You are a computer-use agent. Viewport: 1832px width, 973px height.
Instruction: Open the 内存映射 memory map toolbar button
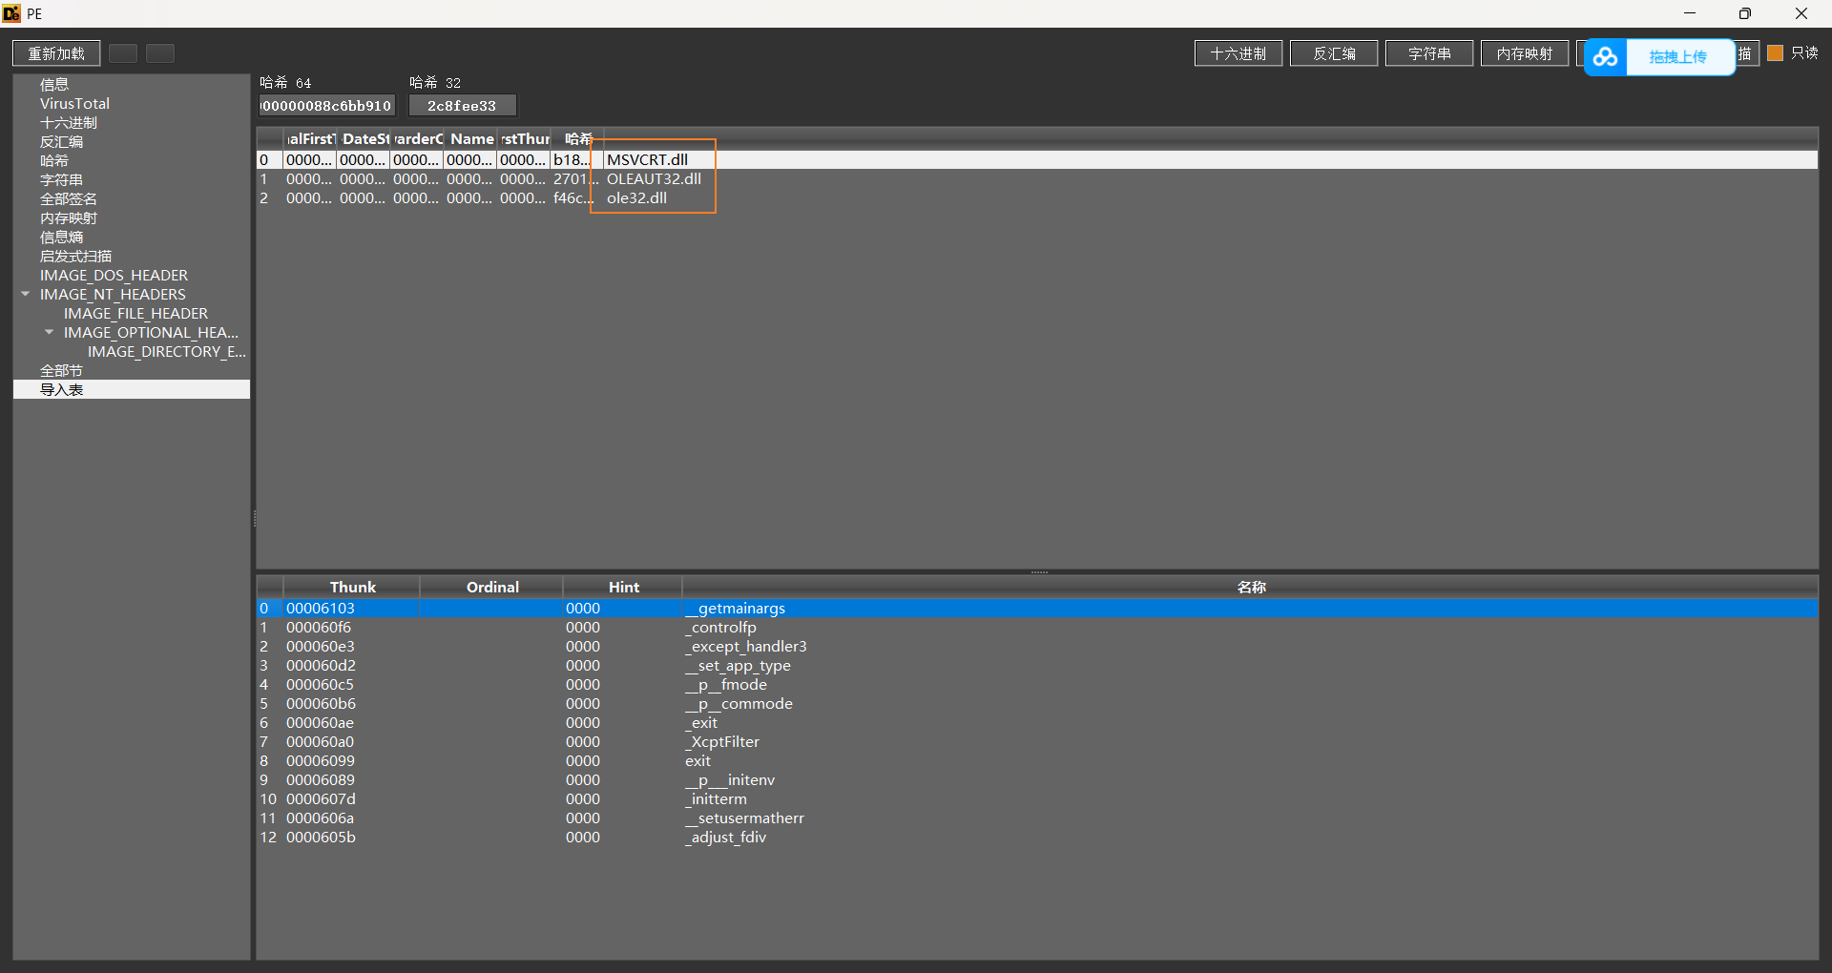[1525, 53]
